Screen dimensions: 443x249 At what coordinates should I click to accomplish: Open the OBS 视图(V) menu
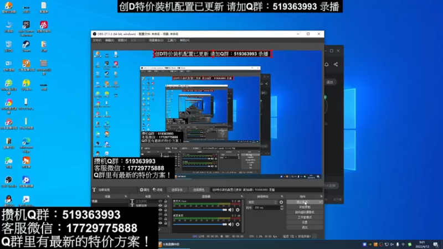click(x=122, y=40)
